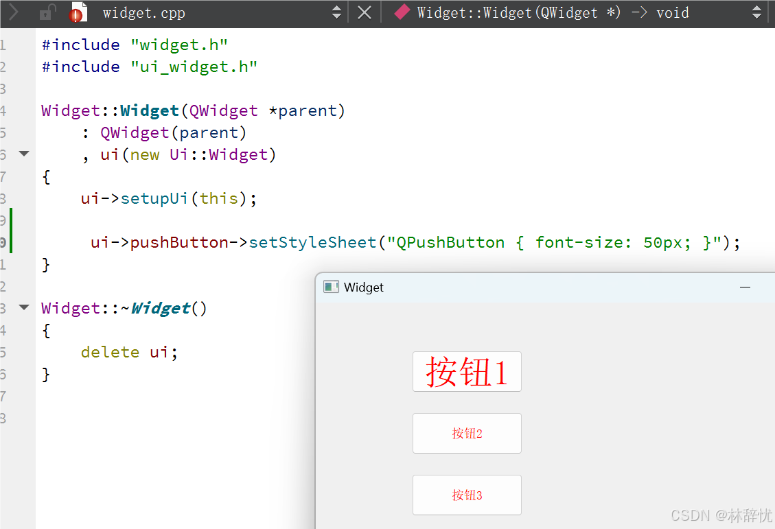The width and height of the screenshot is (775, 529).
Task: Open the widget.cpp file selector dropdown
Action: click(336, 12)
